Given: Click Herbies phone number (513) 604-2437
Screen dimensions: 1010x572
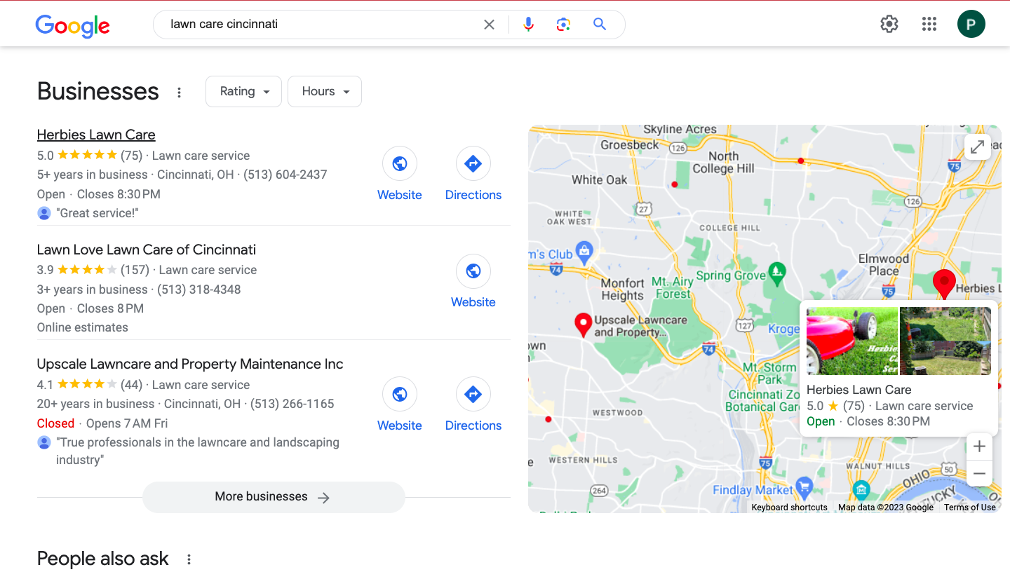Looking at the screenshot, I should coord(285,175).
